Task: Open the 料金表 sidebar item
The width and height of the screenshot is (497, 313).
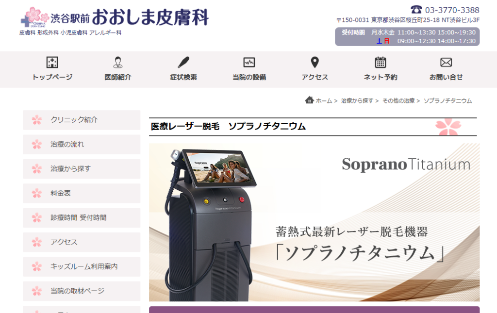Action: (82, 193)
